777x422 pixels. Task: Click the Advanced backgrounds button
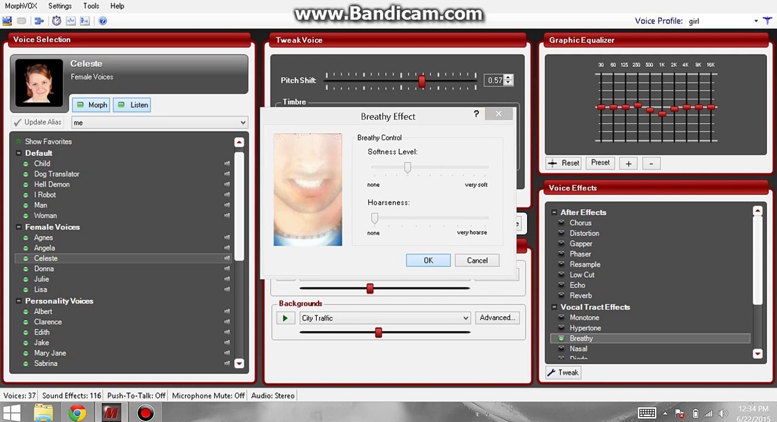point(497,318)
